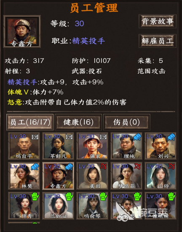Select employee 鸣自平 portrait
182x232 pixels.
pyautogui.click(x=24, y=146)
